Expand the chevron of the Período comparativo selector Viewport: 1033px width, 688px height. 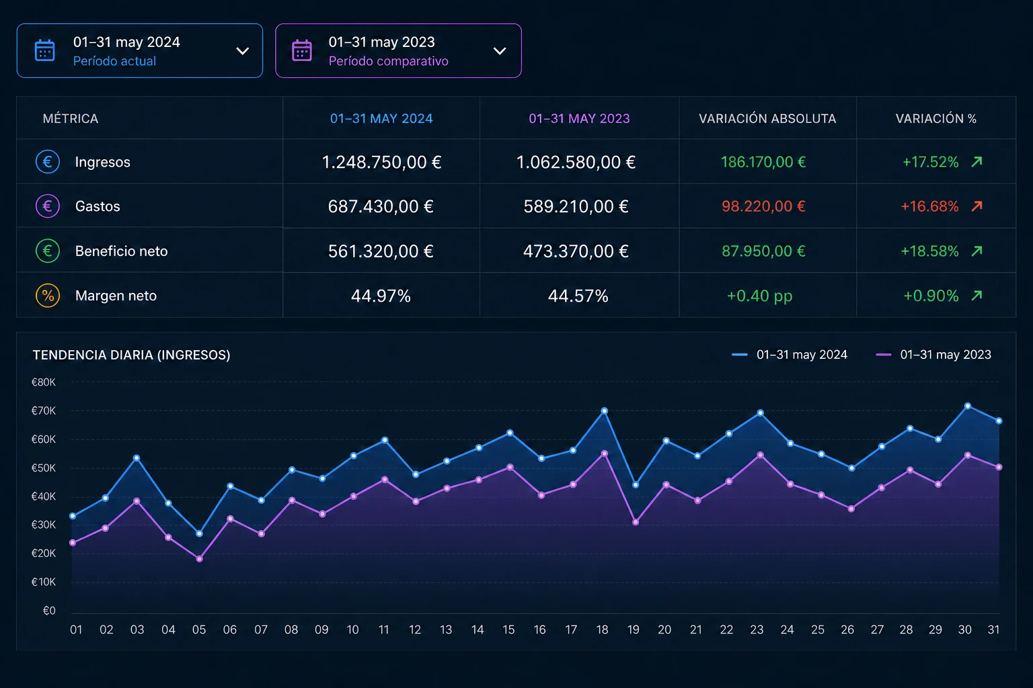click(x=500, y=51)
